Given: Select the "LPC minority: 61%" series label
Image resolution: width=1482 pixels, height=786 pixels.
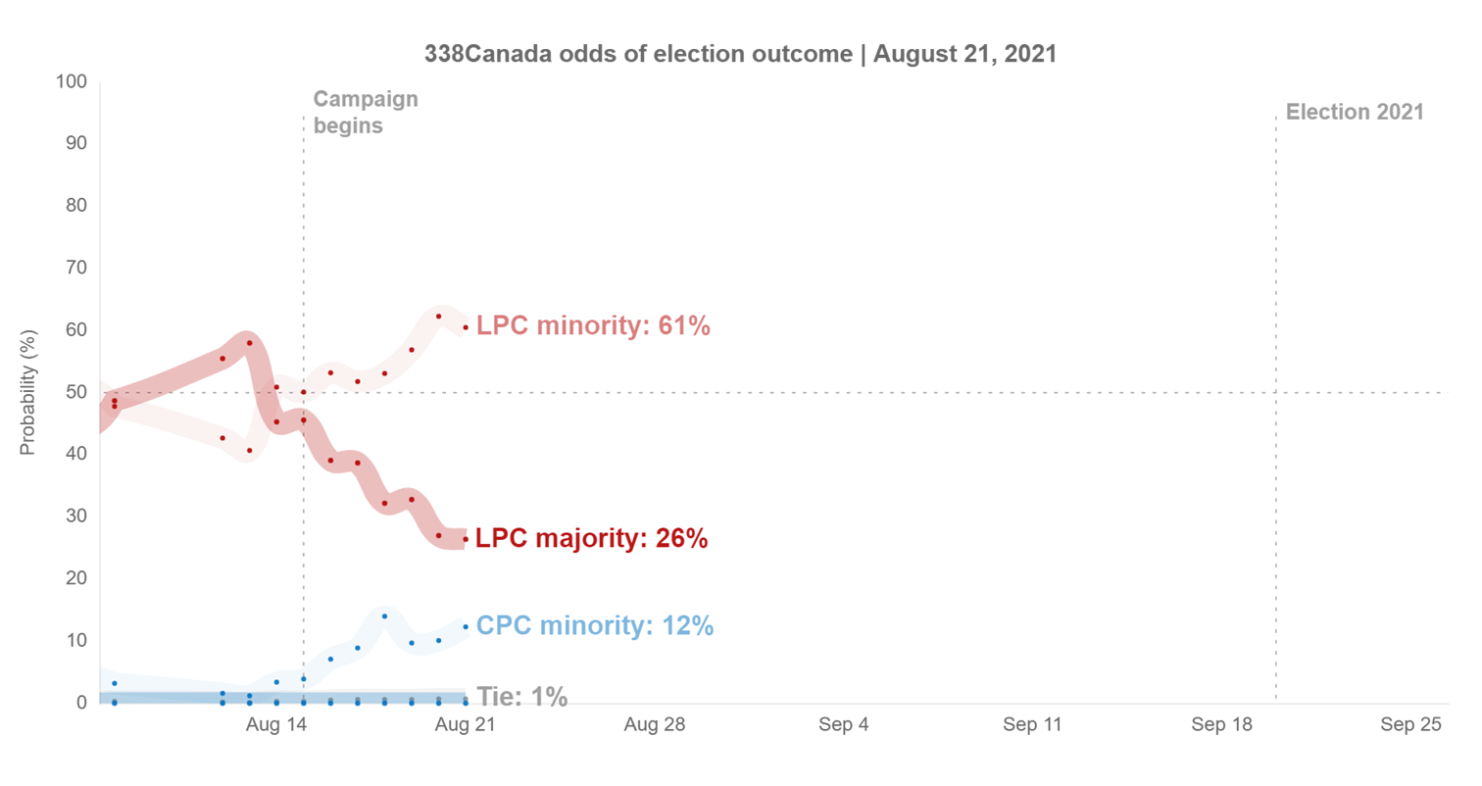Looking at the screenshot, I should tap(593, 326).
